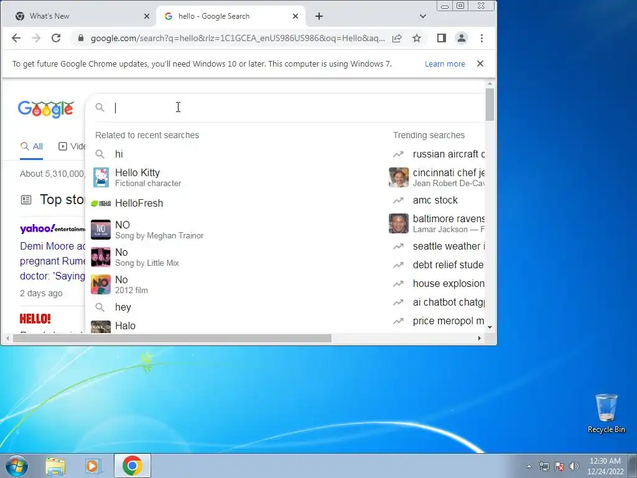Click the No 2012 film thumbnail
Screen dimensions: 637x478
[x=101, y=284]
